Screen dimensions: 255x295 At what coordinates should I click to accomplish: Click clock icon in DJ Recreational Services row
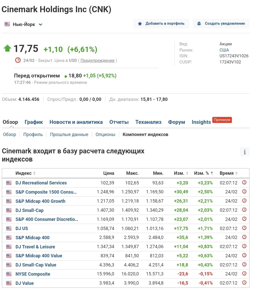tap(244, 182)
